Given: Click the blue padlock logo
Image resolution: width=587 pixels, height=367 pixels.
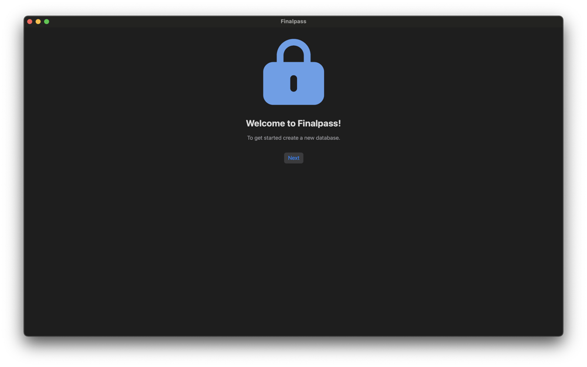Looking at the screenshot, I should pos(293,72).
